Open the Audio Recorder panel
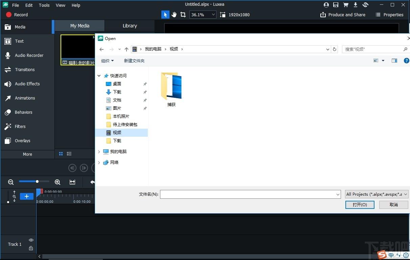 tap(27, 55)
